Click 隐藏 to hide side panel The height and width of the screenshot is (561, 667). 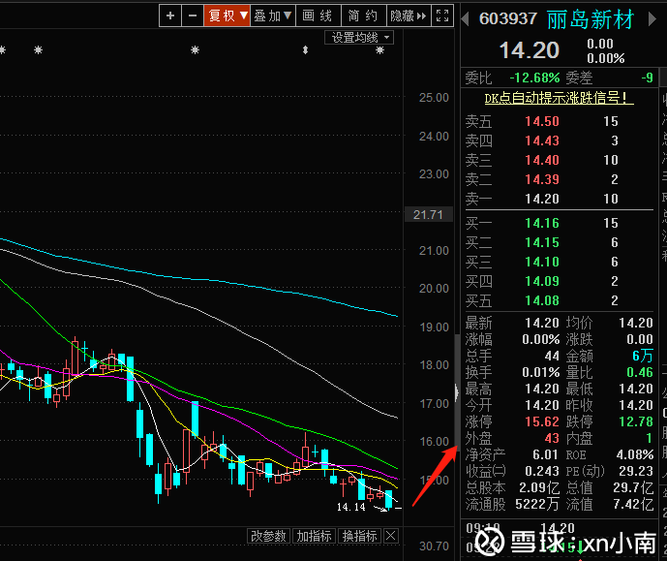coord(409,16)
